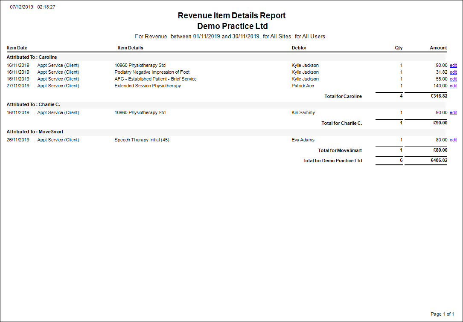463x322 pixels.
Task: Select 'Extended Session Physiotherapy' item text
Action: pyautogui.click(x=148, y=86)
